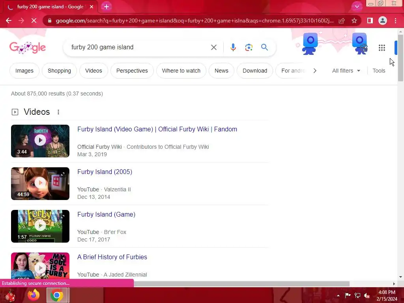Open the muted volume tray icon

pyautogui.click(x=367, y=296)
